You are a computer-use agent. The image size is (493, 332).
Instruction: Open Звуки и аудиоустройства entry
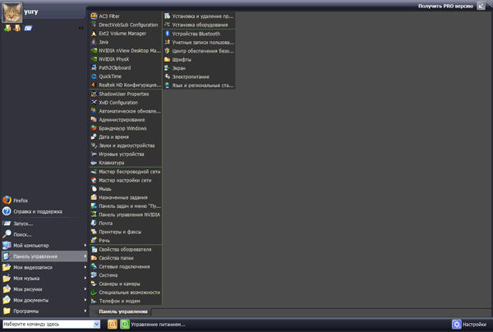click(126, 145)
